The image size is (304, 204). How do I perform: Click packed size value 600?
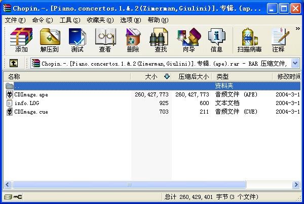click(204, 103)
